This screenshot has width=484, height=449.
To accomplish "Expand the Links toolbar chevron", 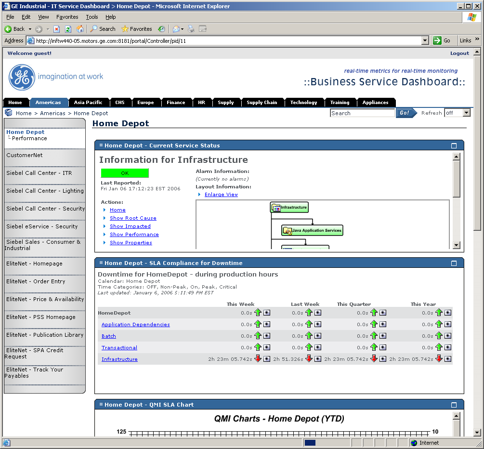I will coord(477,39).
